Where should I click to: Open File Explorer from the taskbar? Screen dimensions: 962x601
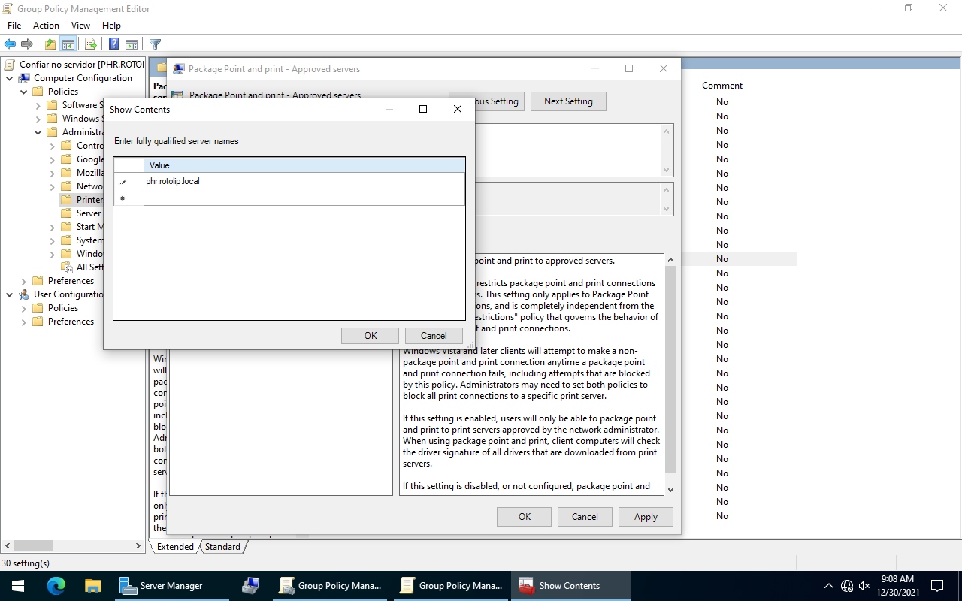(x=92, y=586)
